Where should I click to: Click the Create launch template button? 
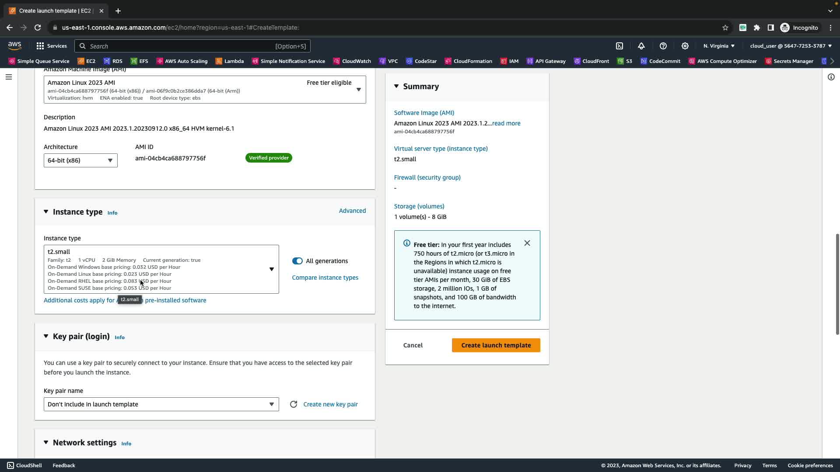pyautogui.click(x=496, y=345)
